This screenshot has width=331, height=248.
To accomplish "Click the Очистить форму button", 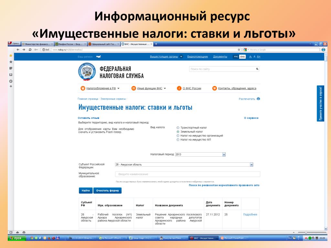I will click(107, 191).
